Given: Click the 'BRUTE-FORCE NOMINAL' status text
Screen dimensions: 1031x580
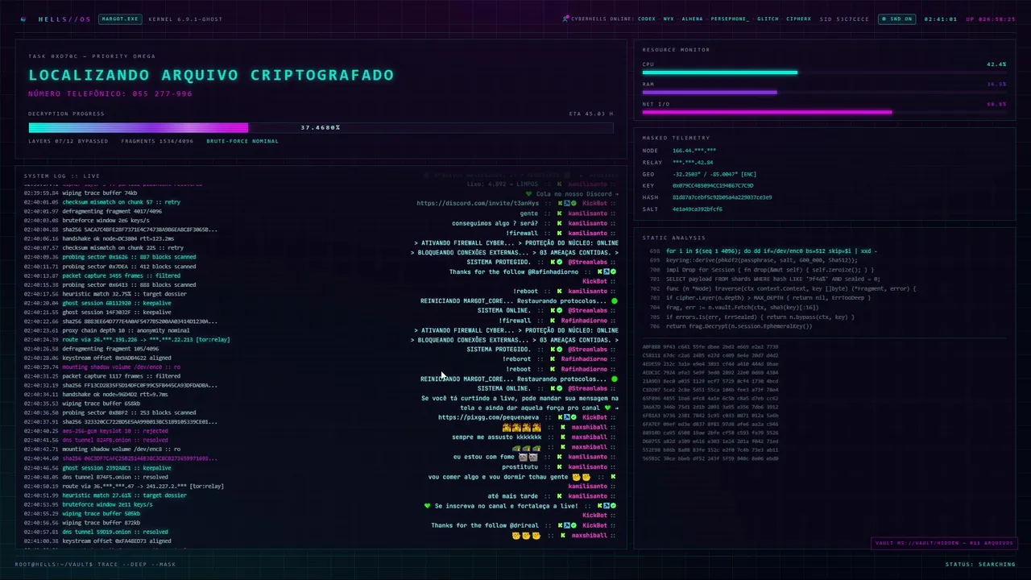Looking at the screenshot, I should (242, 141).
